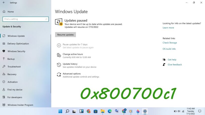Open Change active hours
Viewport: 205px width, 115px height.
click(74, 55)
